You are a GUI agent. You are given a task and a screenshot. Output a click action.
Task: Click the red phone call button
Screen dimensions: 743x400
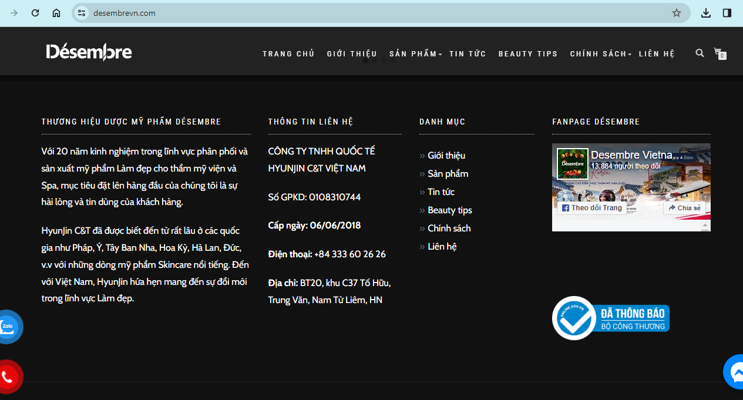pos(8,377)
